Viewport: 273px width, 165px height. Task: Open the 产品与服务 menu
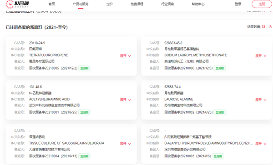(x=81, y=4)
